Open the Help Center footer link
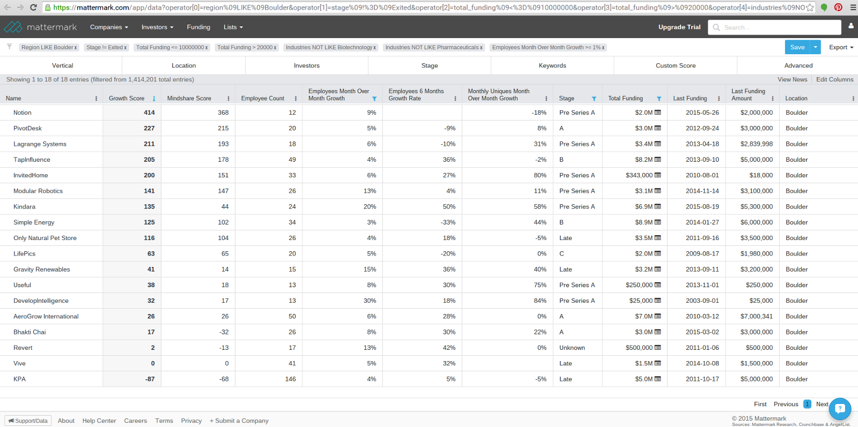This screenshot has height=427, width=858. pyautogui.click(x=99, y=421)
